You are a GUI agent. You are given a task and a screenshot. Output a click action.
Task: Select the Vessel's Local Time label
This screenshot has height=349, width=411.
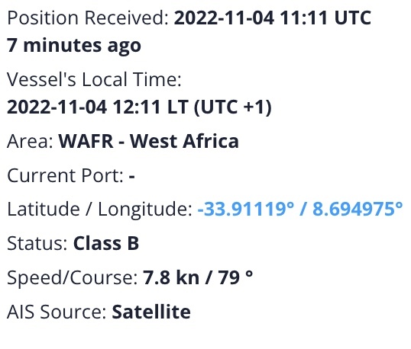click(94, 79)
